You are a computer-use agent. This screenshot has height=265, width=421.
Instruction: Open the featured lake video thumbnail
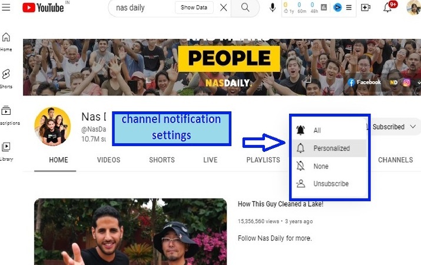[x=131, y=231]
